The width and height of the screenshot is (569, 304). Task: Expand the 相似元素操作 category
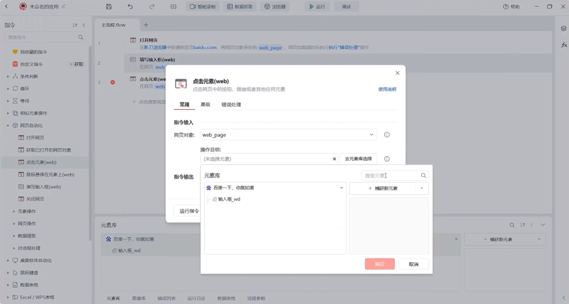[8, 113]
